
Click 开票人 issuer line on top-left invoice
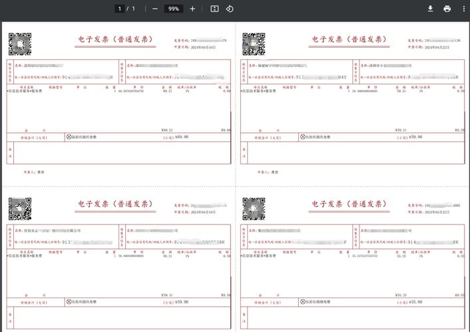35,172
